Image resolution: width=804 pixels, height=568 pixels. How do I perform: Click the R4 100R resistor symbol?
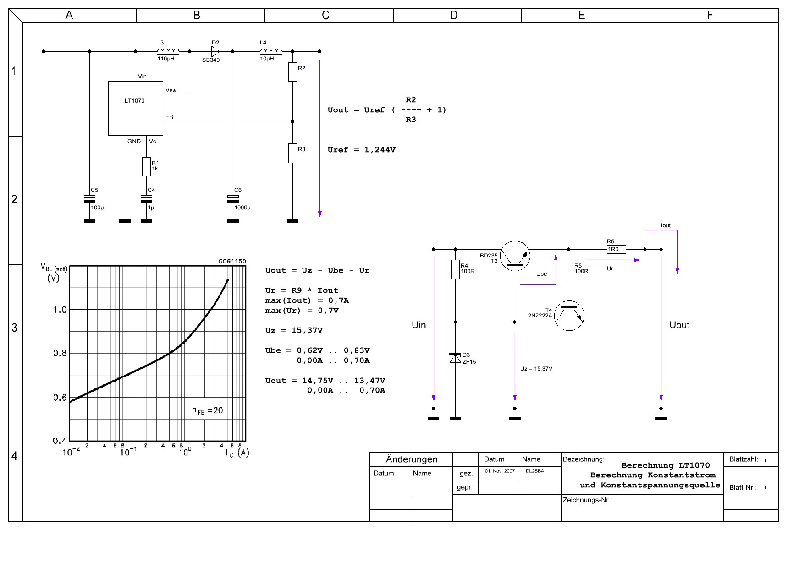point(455,269)
